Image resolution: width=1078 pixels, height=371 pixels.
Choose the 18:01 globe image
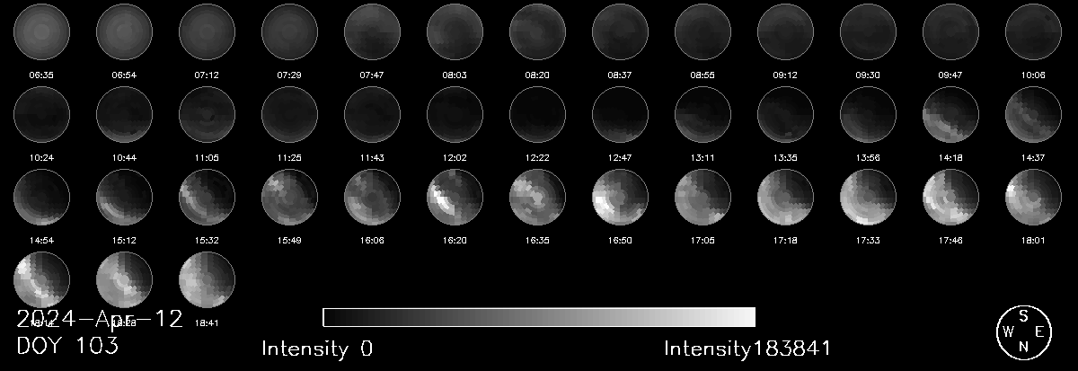pos(1033,196)
